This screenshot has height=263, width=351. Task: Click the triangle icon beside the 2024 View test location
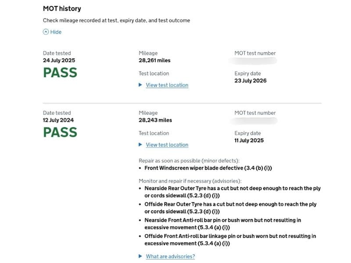coord(140,145)
